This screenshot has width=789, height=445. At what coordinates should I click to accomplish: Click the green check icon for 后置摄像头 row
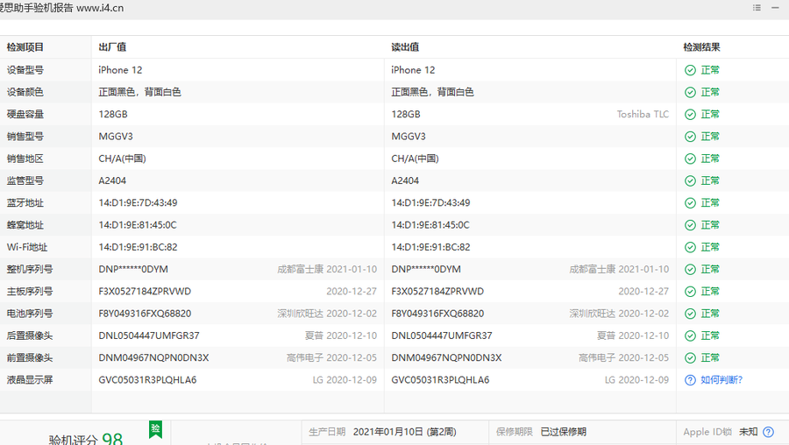(x=691, y=336)
